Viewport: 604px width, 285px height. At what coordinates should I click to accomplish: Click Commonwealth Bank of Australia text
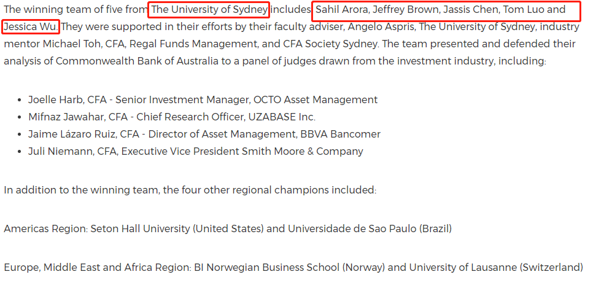point(137,61)
